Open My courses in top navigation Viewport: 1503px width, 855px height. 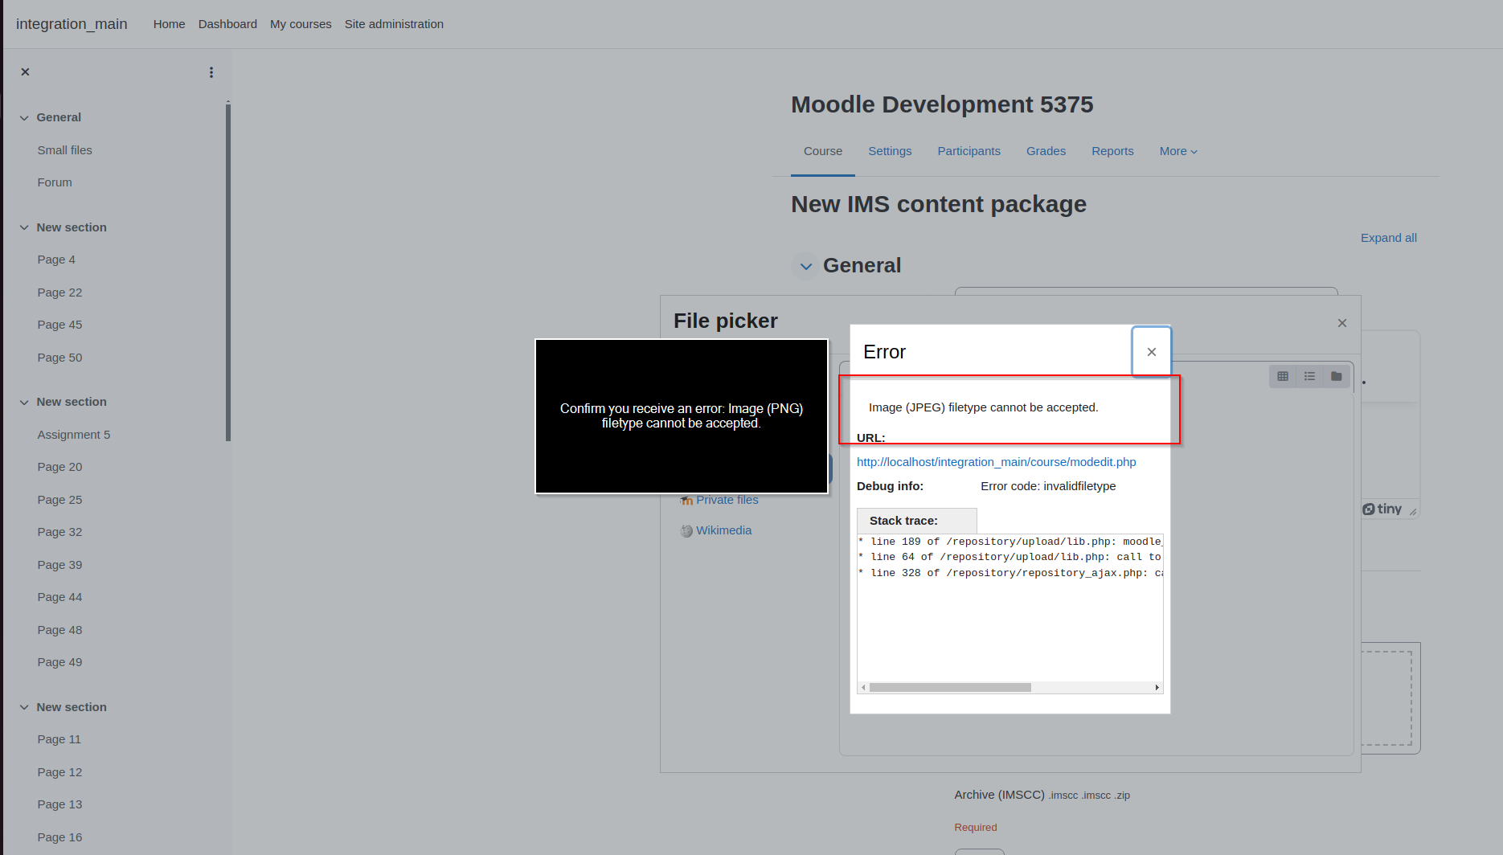[301, 24]
